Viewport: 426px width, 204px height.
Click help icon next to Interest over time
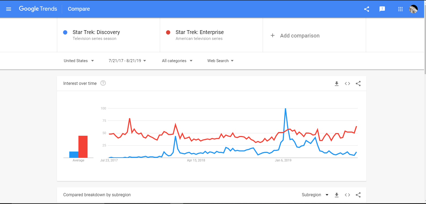[x=103, y=83]
